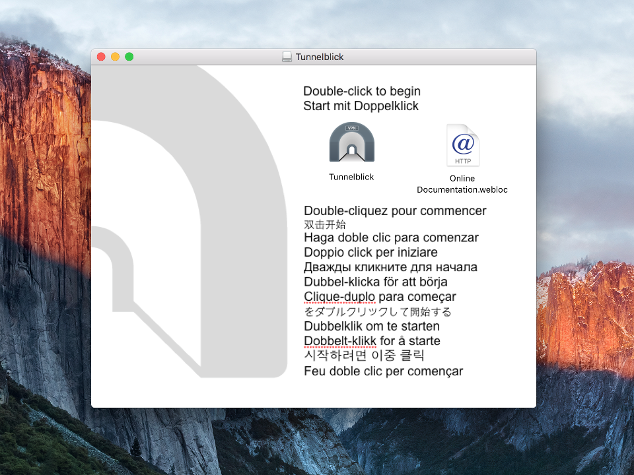The width and height of the screenshot is (634, 475).
Task: Close the Tunnelblick window with red button
Action: click(x=101, y=57)
